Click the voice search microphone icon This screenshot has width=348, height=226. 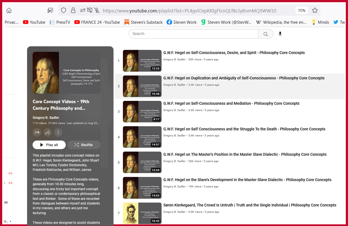coord(280,34)
